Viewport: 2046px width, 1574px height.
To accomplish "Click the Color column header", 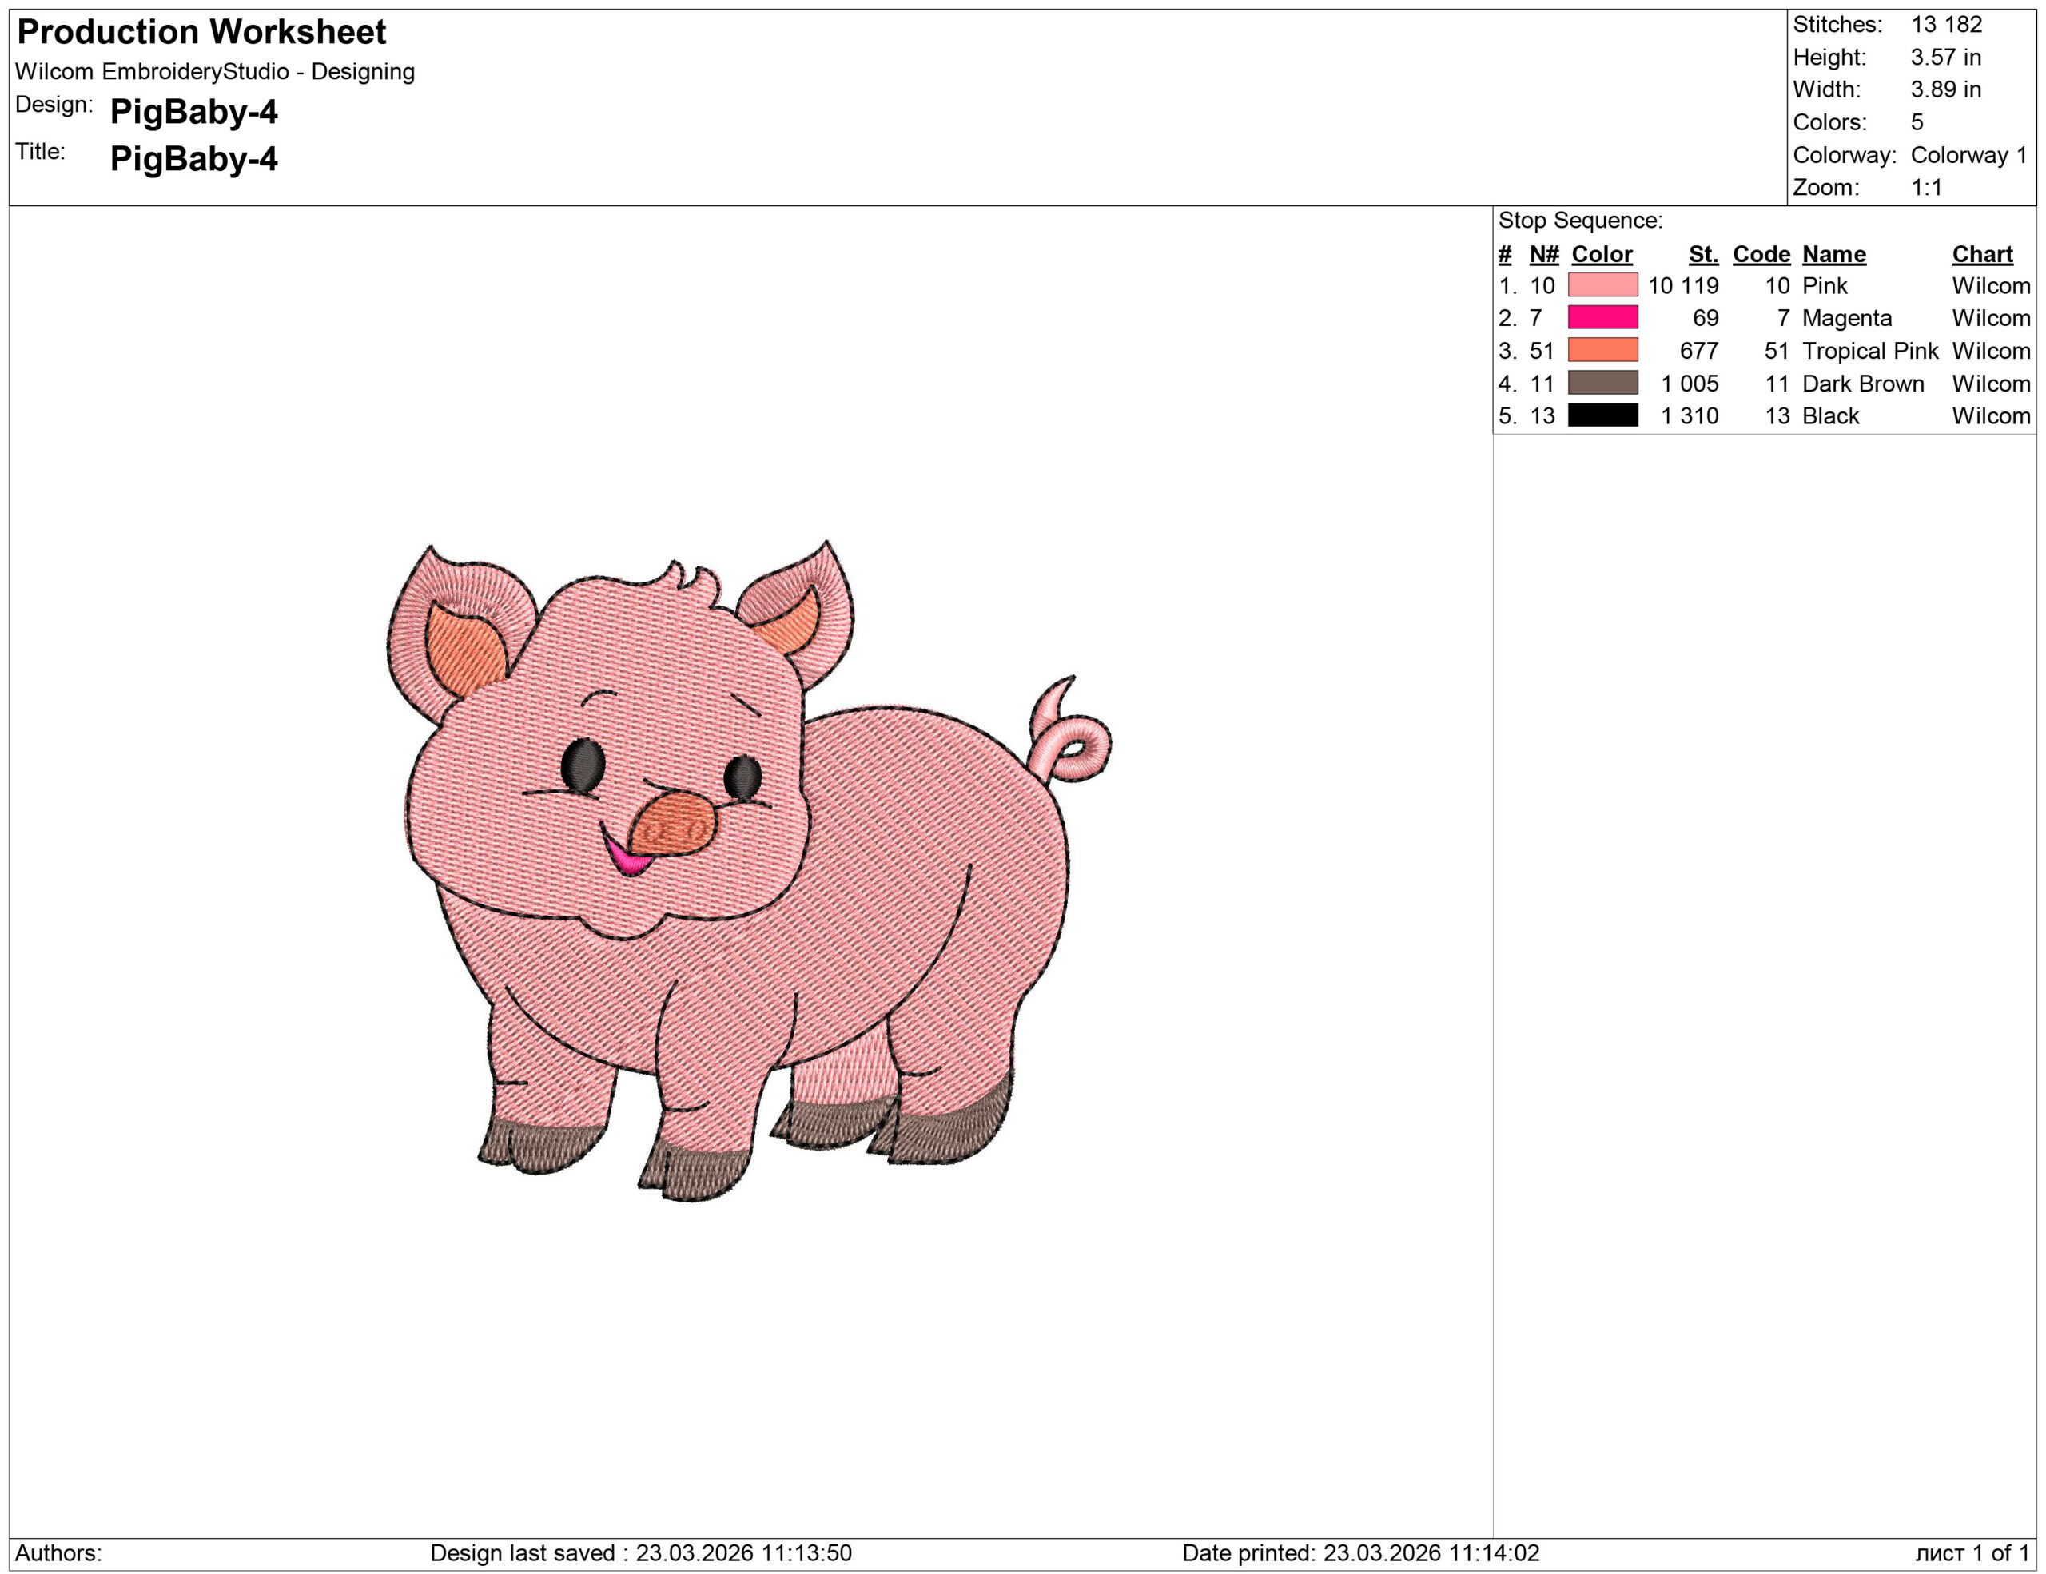I will coord(1601,254).
